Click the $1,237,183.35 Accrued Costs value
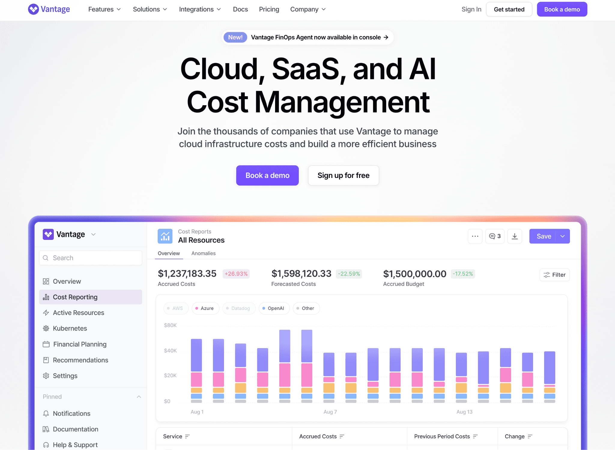This screenshot has width=615, height=450. click(x=187, y=274)
